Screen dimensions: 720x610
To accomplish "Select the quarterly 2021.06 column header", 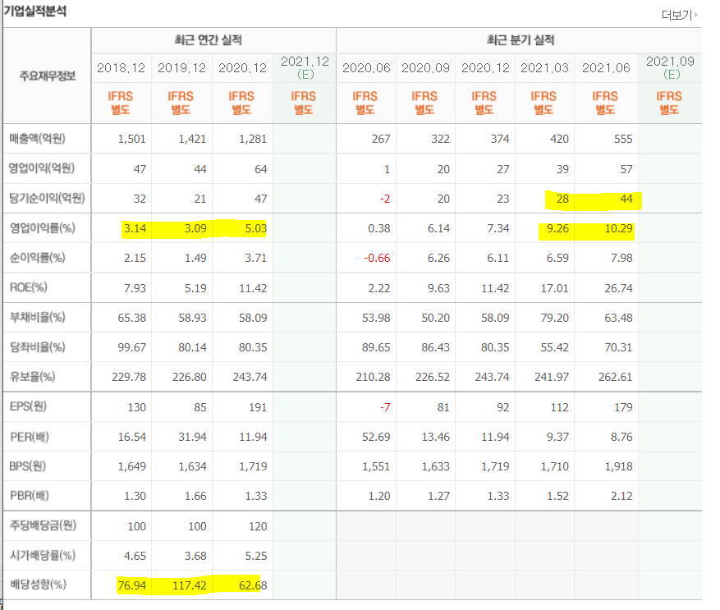I will tap(606, 68).
